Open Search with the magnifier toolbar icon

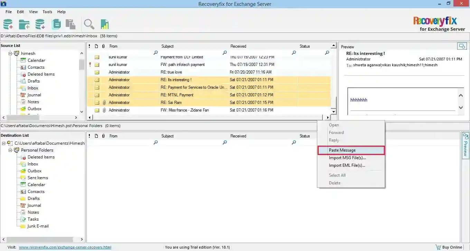coord(89,25)
